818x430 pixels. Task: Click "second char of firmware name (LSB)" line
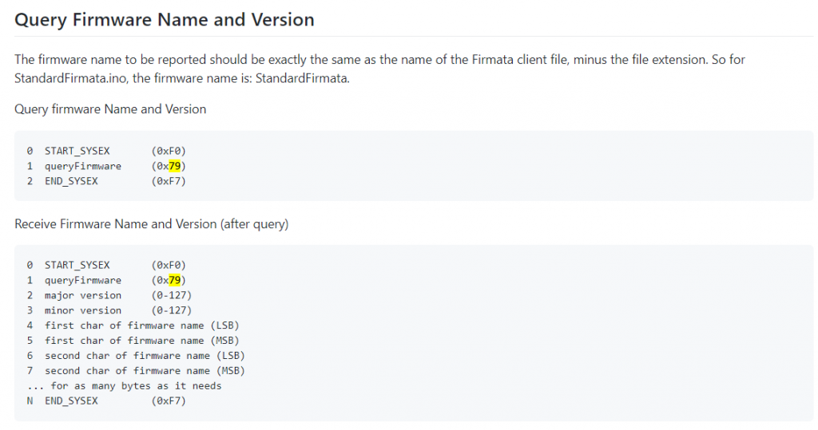[x=145, y=356]
